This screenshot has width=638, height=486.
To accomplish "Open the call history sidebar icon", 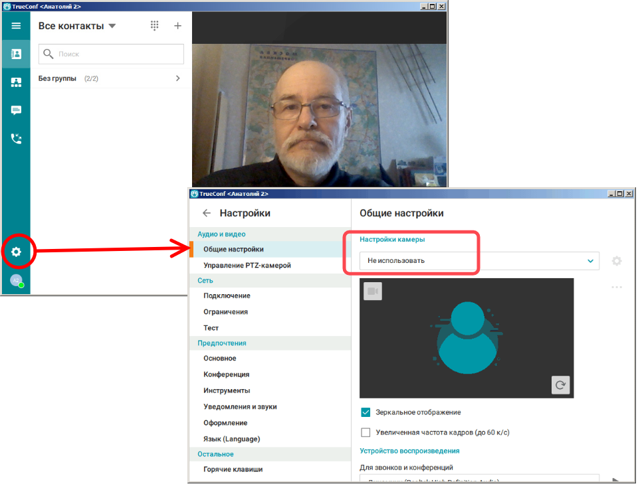I will pyautogui.click(x=16, y=139).
